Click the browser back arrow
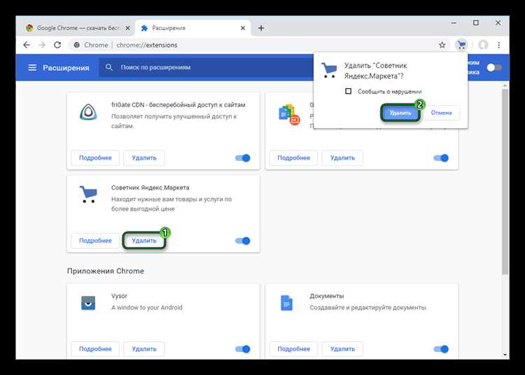The height and width of the screenshot is (375, 525). coord(27,45)
